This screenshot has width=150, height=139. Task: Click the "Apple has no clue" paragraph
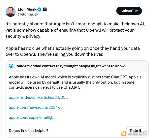(x=73, y=51)
